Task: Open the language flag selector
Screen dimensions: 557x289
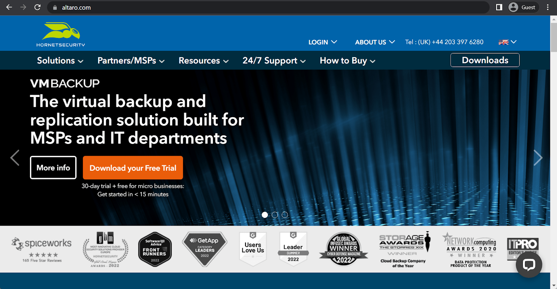Action: [x=507, y=42]
